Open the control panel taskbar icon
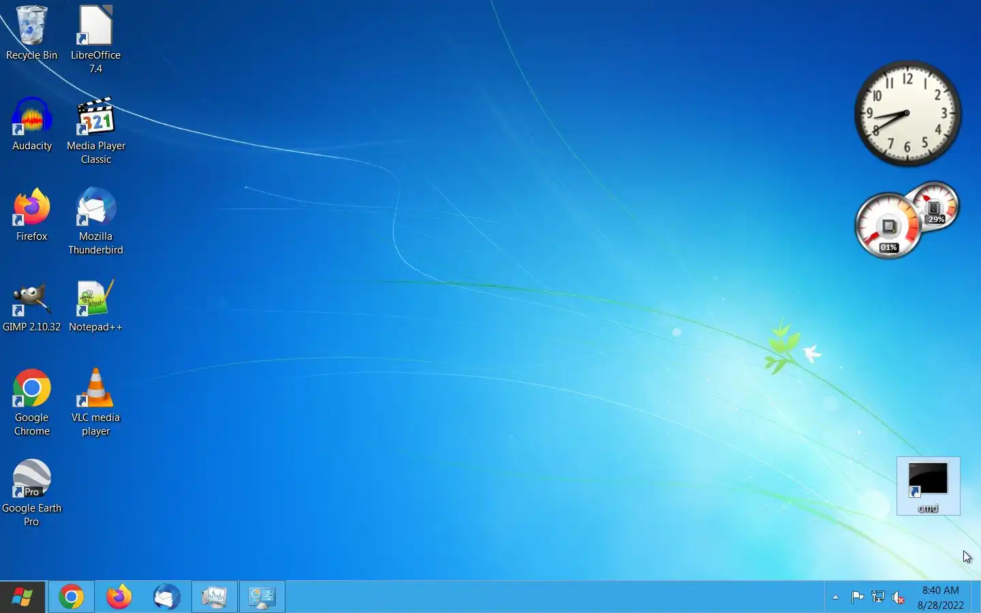Viewport: 981px width, 613px height. point(262,597)
